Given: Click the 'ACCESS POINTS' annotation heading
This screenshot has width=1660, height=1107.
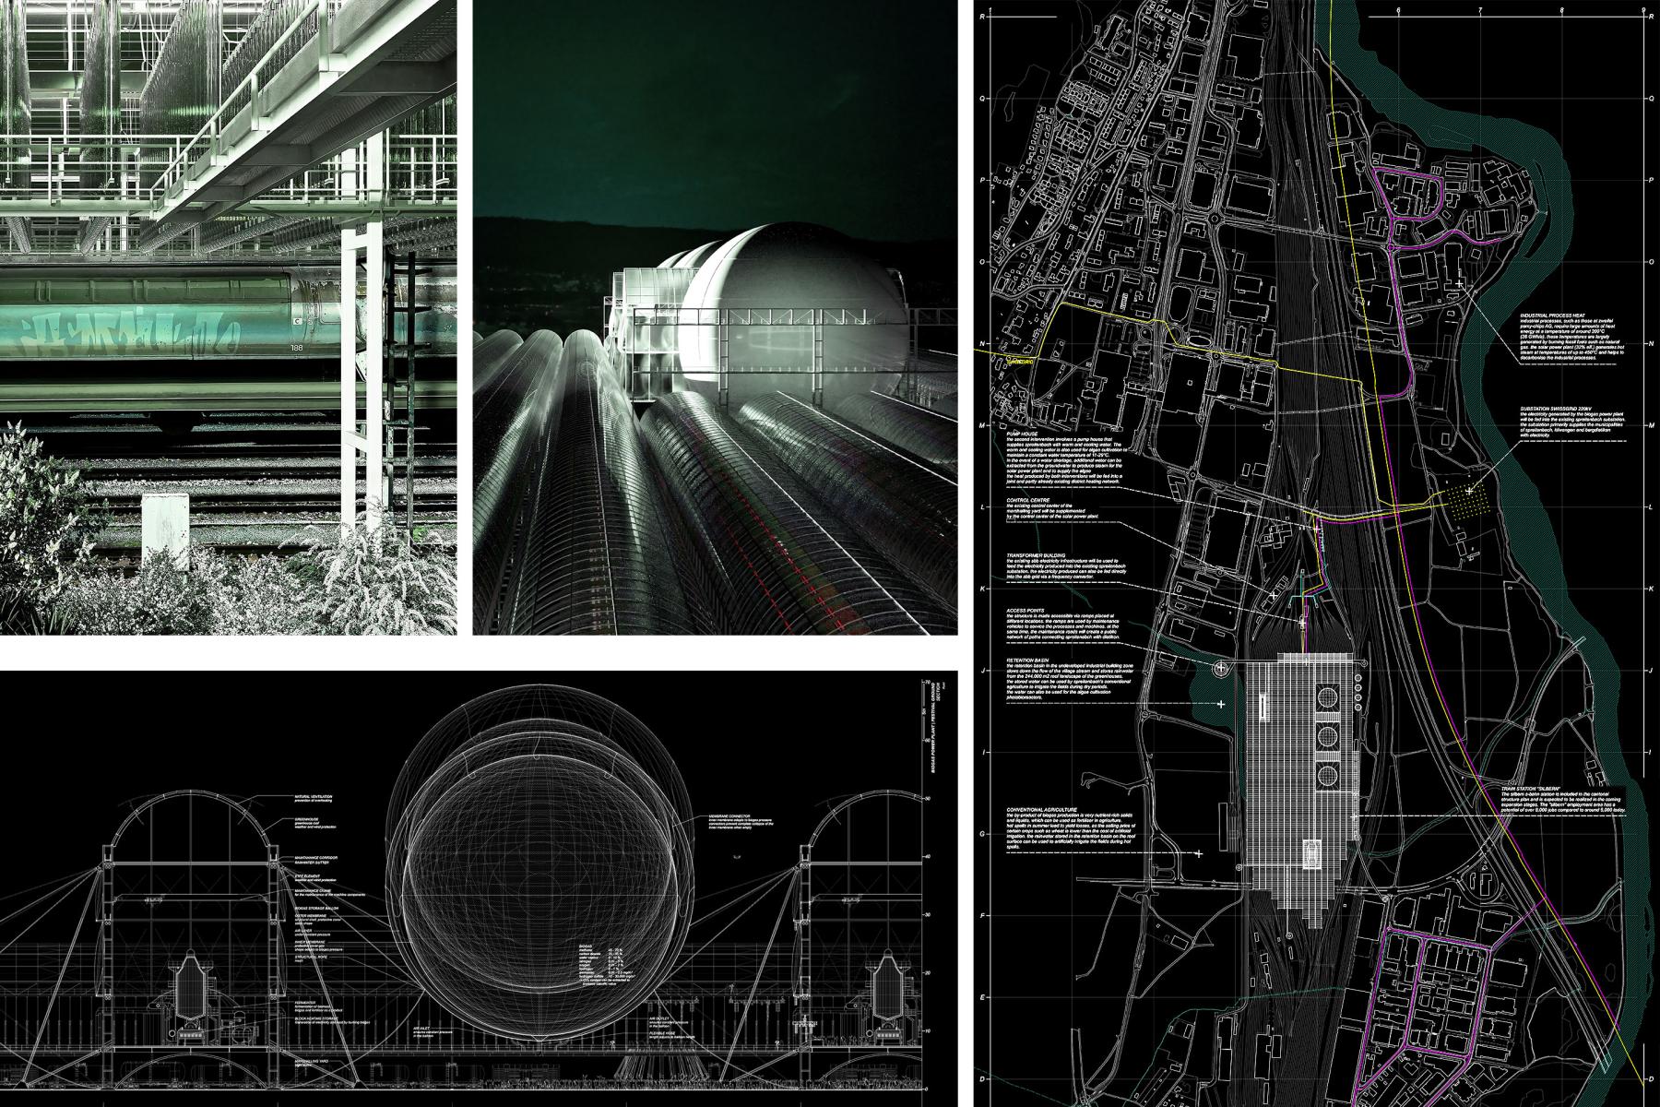Looking at the screenshot, I should coord(1026,609).
